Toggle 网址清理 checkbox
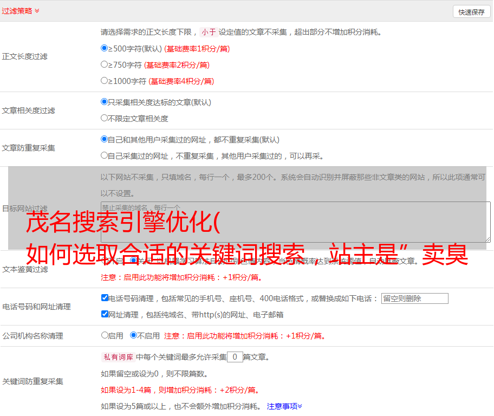This screenshot has width=494, height=416. [x=105, y=314]
